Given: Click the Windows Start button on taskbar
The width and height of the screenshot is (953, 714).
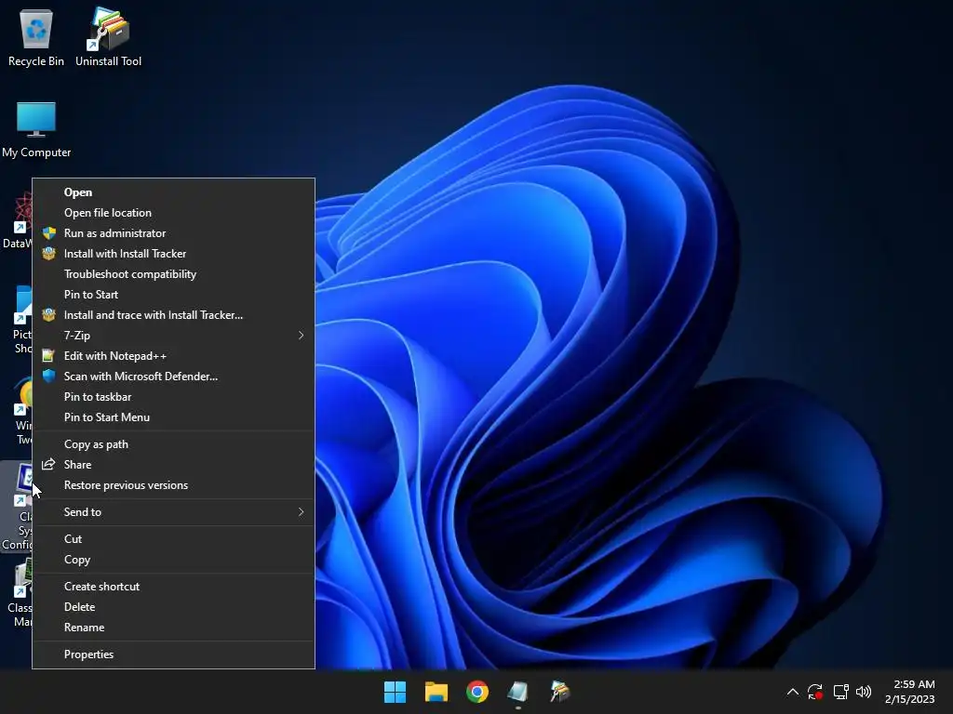Looking at the screenshot, I should (395, 692).
